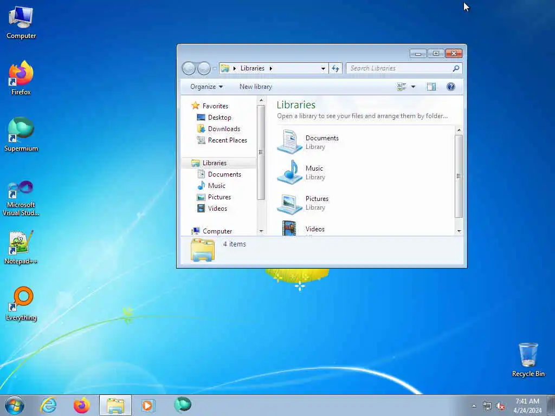Click the file list vertical scrollbar thumb
The height and width of the screenshot is (416, 555).
(x=459, y=176)
